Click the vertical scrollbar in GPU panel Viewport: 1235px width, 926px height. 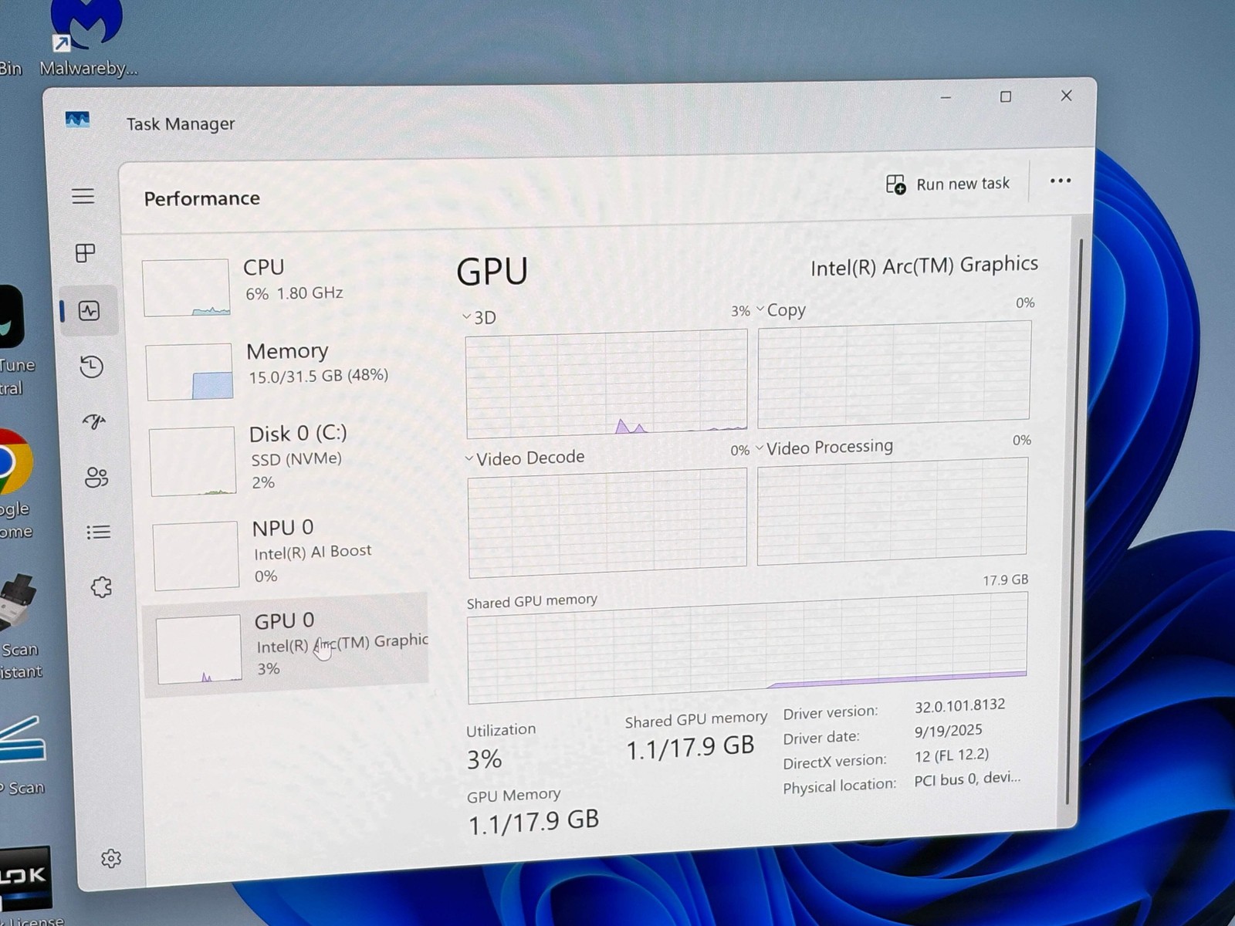click(1074, 521)
